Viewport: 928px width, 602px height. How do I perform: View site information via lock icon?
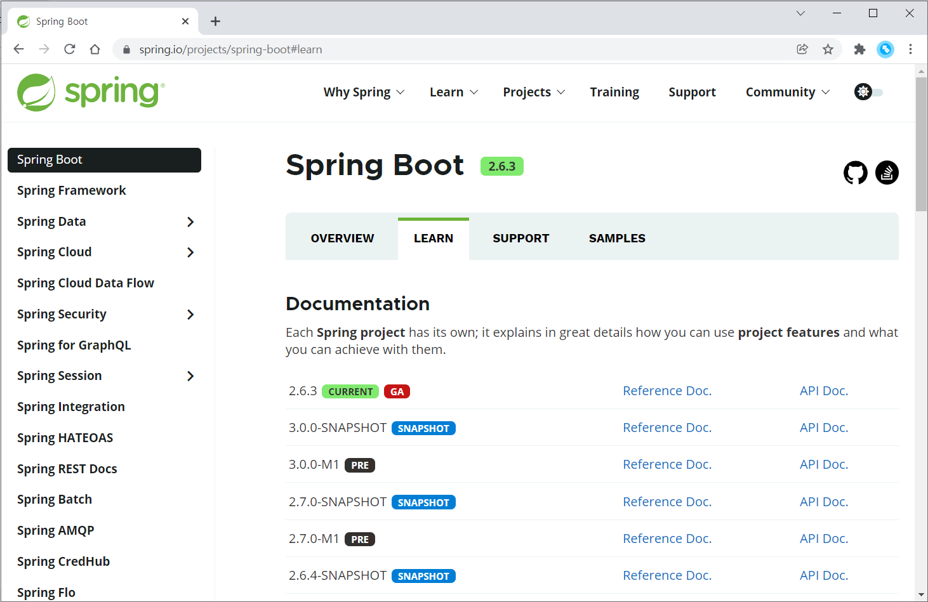126,49
